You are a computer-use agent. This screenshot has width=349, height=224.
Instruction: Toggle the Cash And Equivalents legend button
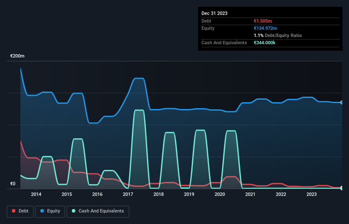(98, 211)
